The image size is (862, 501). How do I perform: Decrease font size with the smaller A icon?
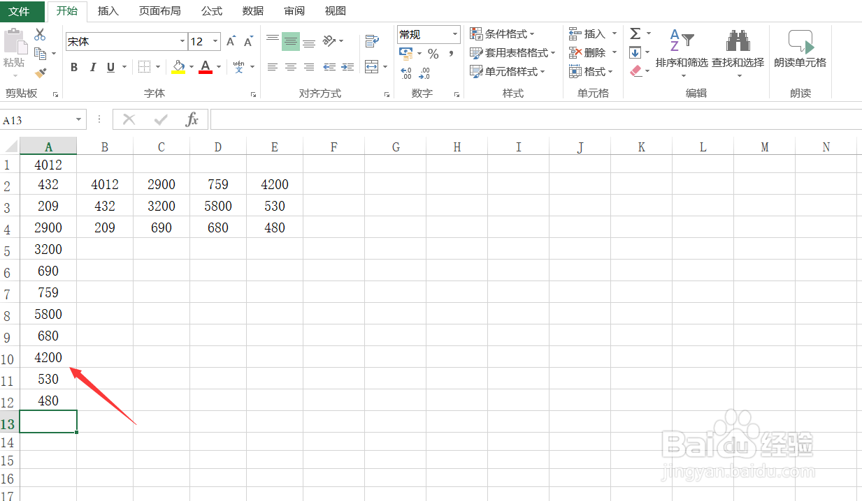(x=248, y=42)
